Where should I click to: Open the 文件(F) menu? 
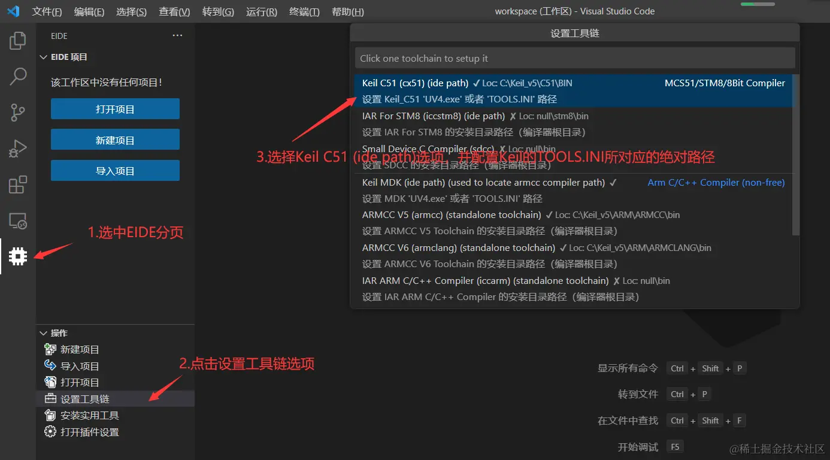[47, 12]
